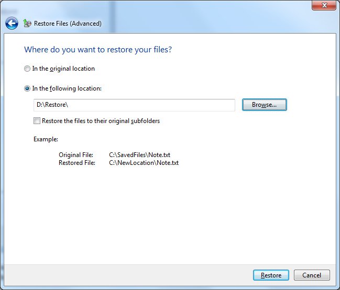Click the 'Original File:' label
This screenshot has height=290, width=340.
[x=76, y=155]
